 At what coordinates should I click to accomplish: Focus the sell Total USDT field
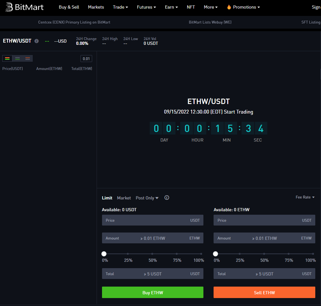click(x=264, y=274)
